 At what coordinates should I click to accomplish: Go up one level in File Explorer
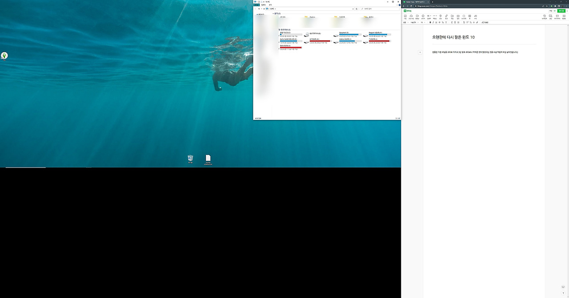[x=264, y=9]
